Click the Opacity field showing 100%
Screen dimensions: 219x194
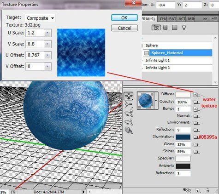tap(183, 102)
